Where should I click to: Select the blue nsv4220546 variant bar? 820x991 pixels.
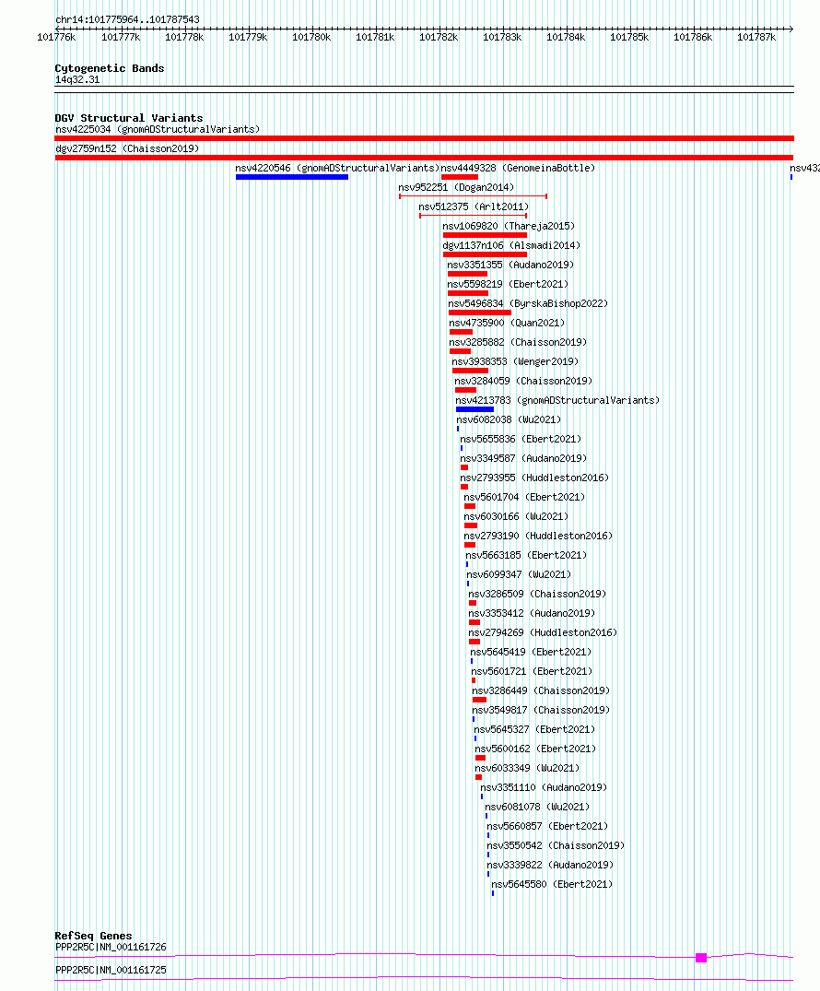[292, 177]
